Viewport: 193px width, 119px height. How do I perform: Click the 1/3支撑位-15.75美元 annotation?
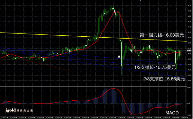pyautogui.click(x=155, y=67)
